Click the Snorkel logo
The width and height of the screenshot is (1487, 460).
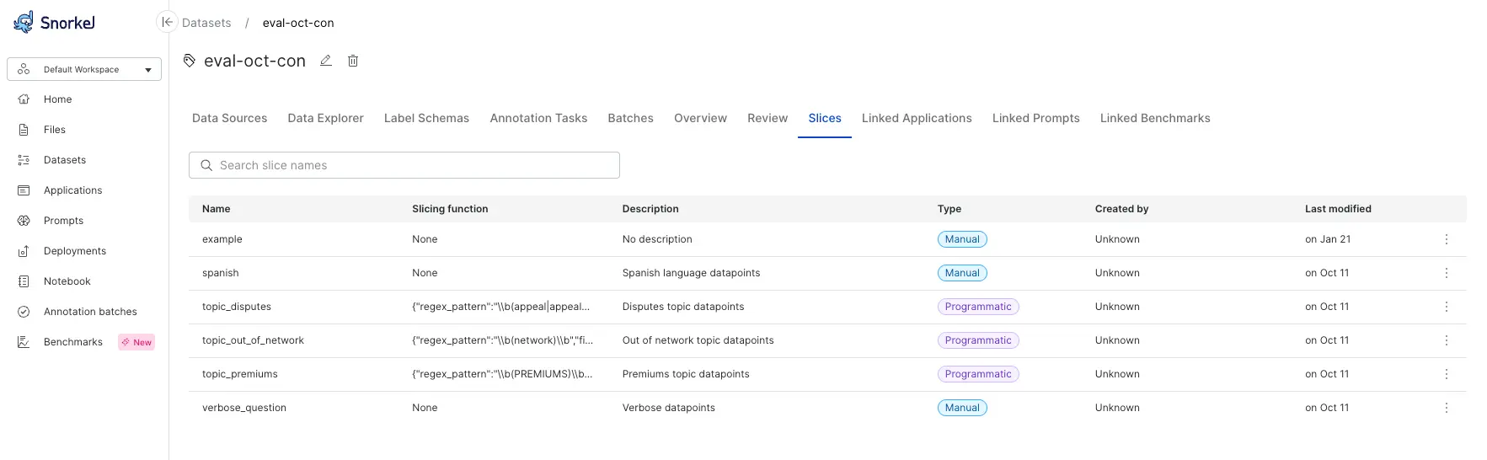[x=54, y=22]
